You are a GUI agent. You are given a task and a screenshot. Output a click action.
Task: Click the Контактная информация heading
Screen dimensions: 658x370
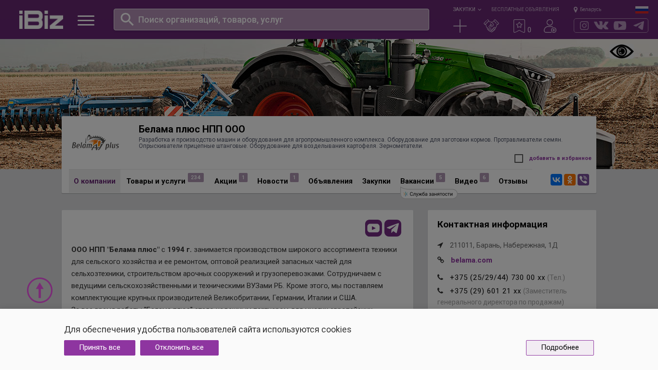492,225
